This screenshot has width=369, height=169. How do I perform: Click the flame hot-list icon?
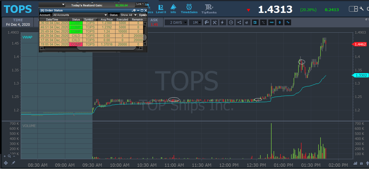coord(247,22)
